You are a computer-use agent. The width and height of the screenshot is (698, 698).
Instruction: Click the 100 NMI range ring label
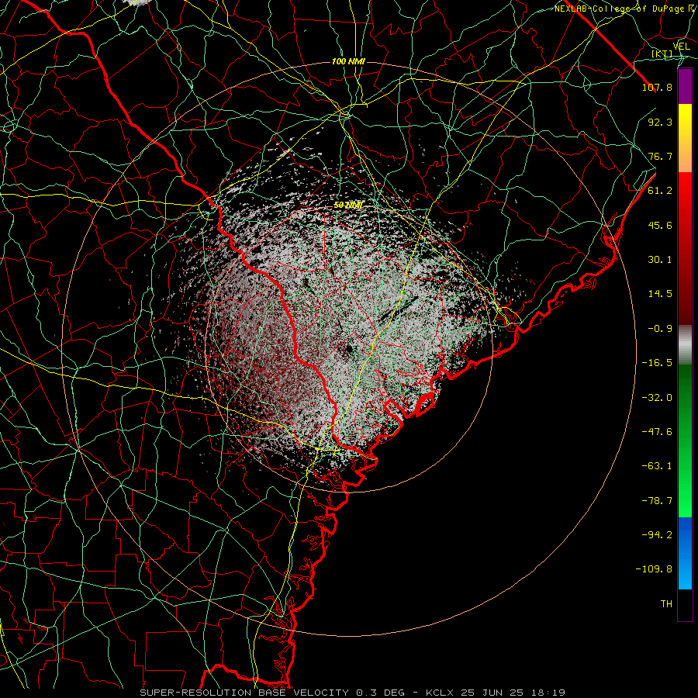348,61
